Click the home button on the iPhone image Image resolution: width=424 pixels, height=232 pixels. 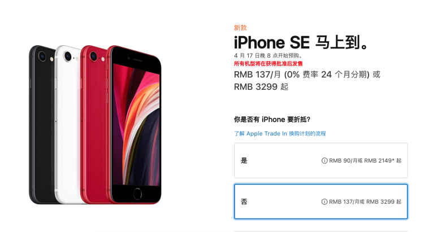pos(137,194)
